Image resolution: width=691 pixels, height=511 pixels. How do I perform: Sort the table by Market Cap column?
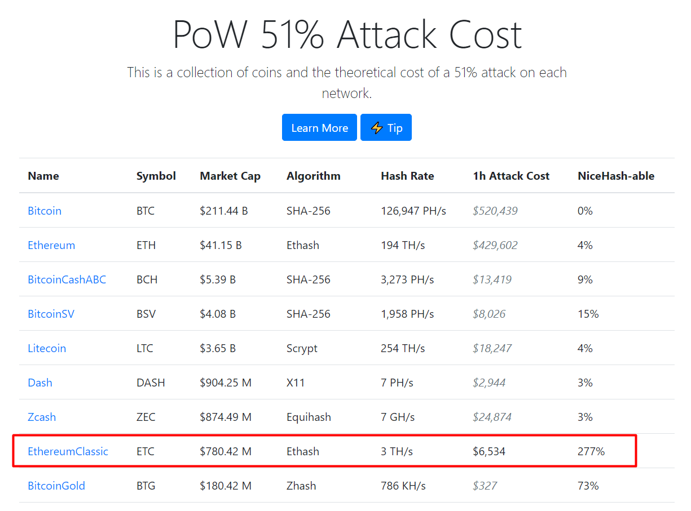coord(230,176)
